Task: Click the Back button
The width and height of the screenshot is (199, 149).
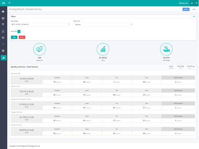Action: (x=194, y=9)
